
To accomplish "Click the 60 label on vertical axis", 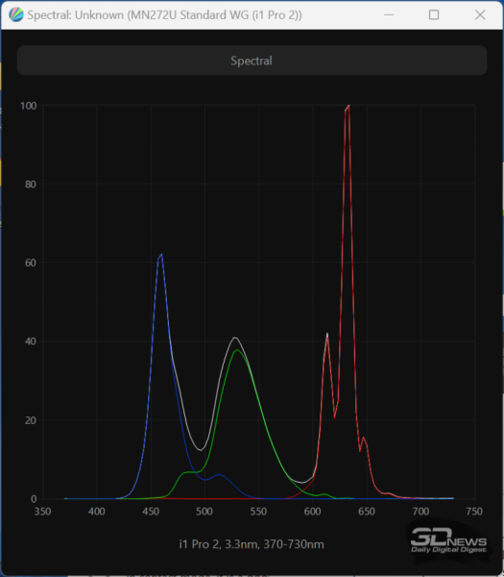I will [x=31, y=263].
